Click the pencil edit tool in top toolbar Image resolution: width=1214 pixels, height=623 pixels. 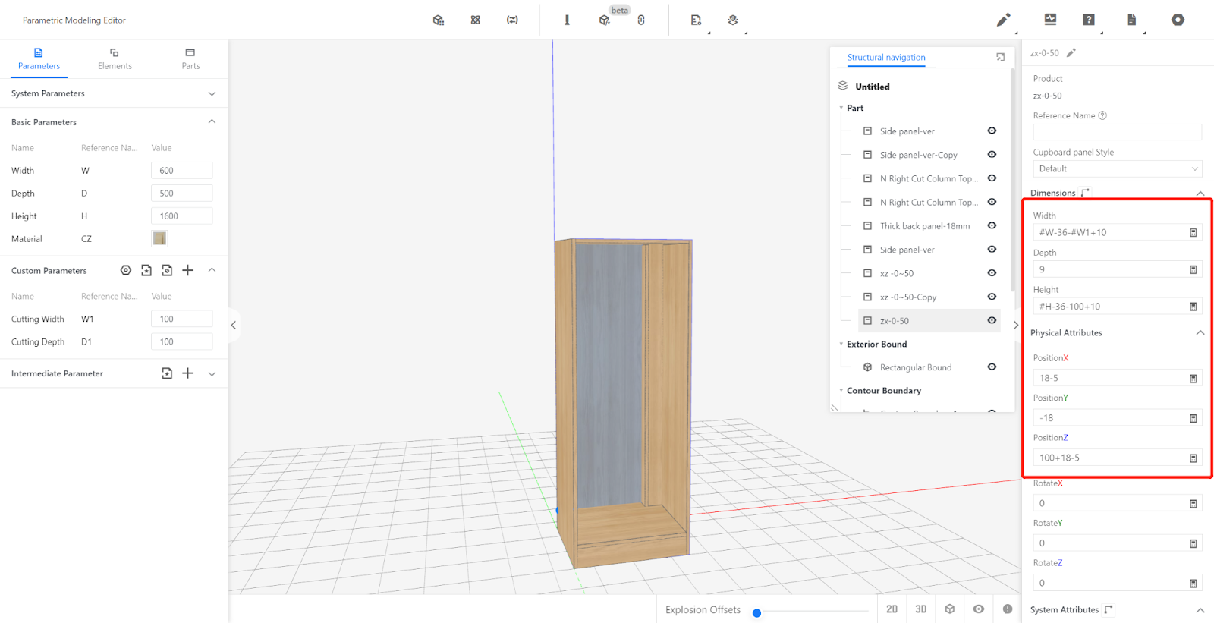click(1003, 20)
